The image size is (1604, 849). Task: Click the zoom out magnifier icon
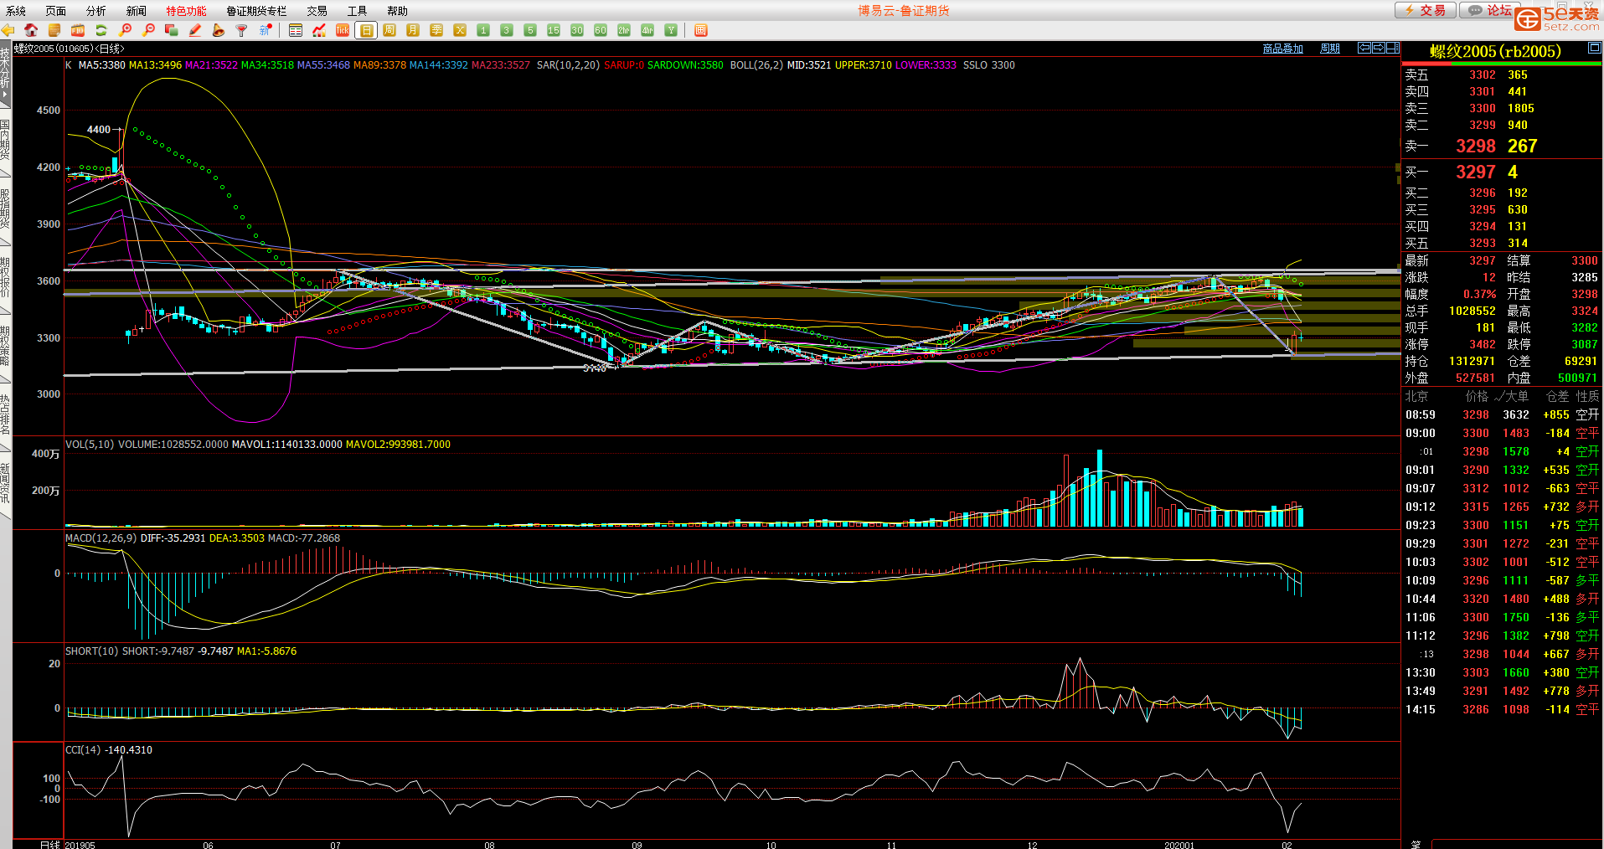(x=149, y=30)
